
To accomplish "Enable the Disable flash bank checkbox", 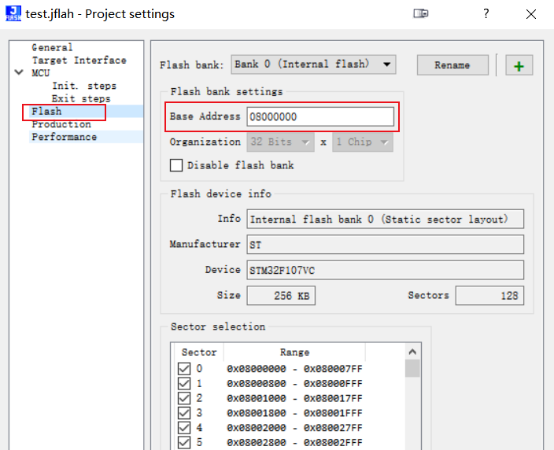I will point(176,165).
